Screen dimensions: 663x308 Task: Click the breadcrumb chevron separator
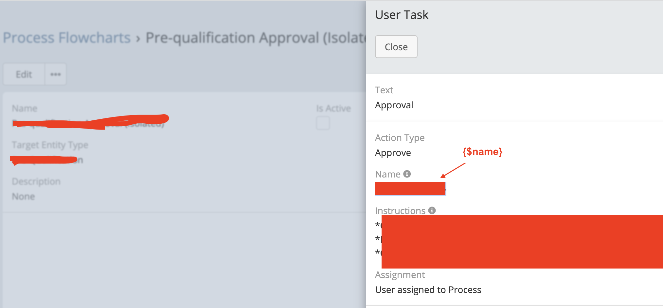[138, 38]
